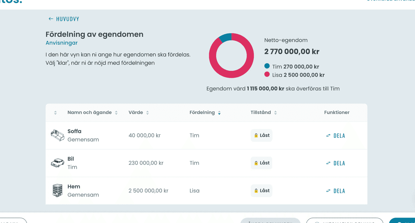Image resolution: width=415 pixels, height=223 pixels.
Task: Click Tim's blue legend color dot
Action: (267, 66)
